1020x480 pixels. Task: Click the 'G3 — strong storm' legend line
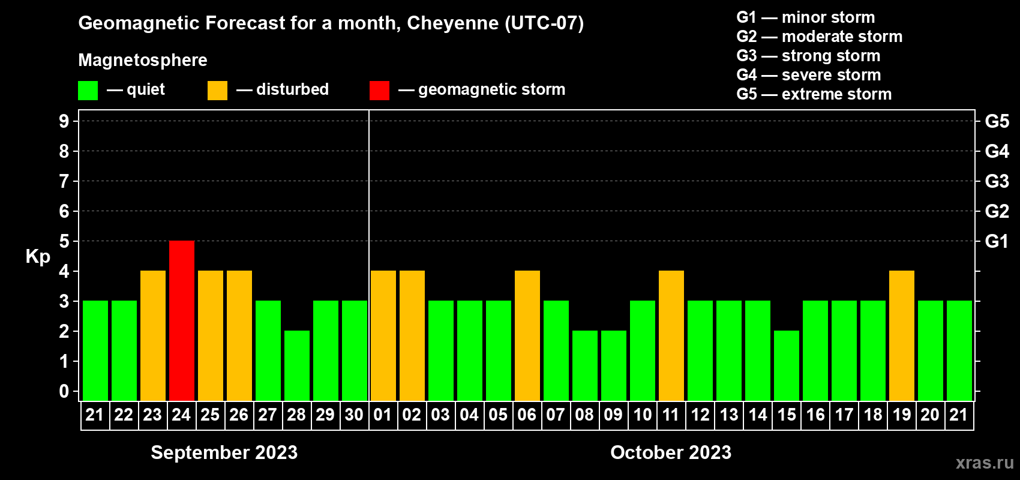(808, 56)
